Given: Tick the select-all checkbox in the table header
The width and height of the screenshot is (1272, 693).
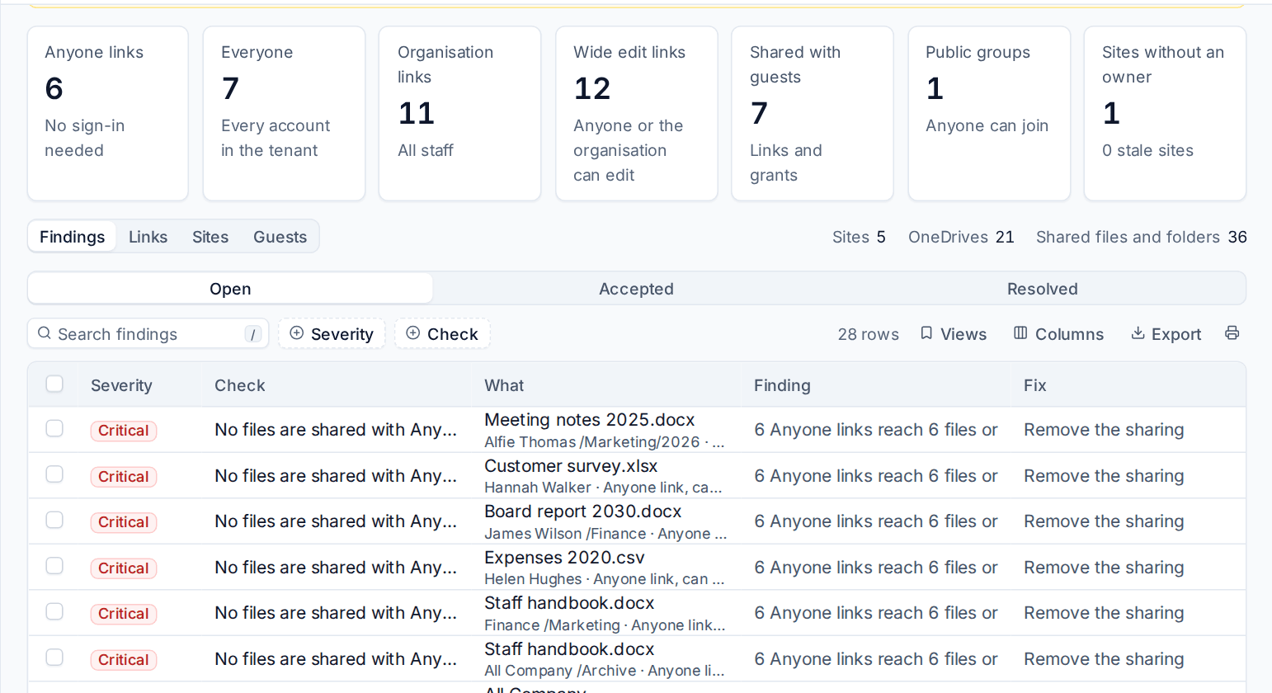Looking at the screenshot, I should click(54, 384).
